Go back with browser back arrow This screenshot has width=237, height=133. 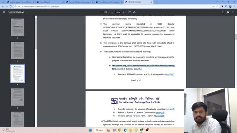tap(3, 7)
